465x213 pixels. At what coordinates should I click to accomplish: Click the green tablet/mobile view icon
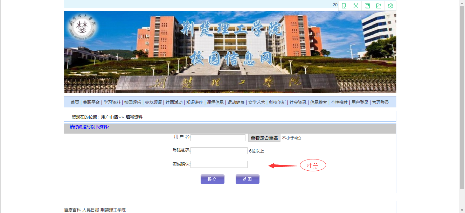(344, 6)
